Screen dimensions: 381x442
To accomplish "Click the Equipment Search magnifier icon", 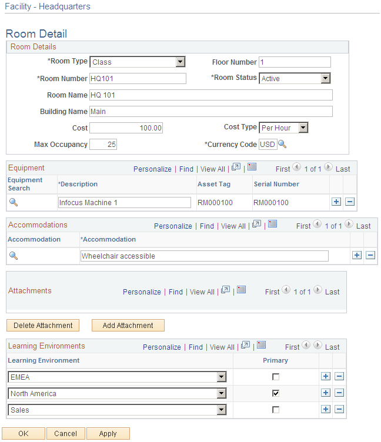I will (14, 202).
